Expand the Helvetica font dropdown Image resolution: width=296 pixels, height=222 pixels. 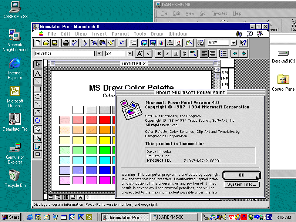100,53
